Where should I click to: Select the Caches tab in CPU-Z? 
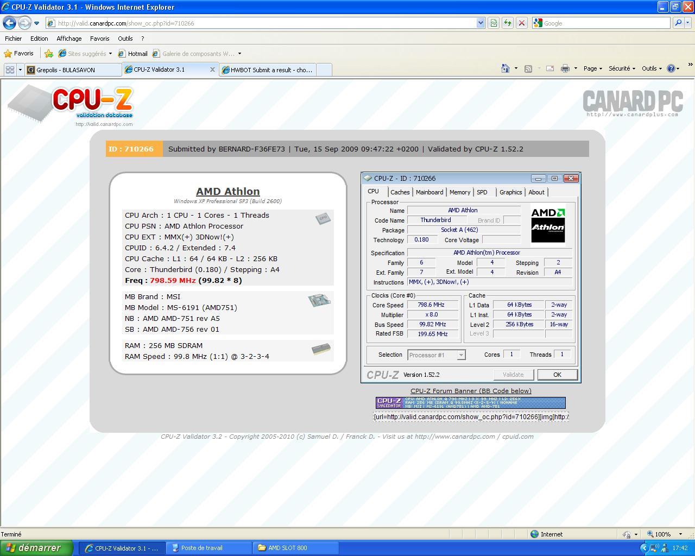coord(400,192)
